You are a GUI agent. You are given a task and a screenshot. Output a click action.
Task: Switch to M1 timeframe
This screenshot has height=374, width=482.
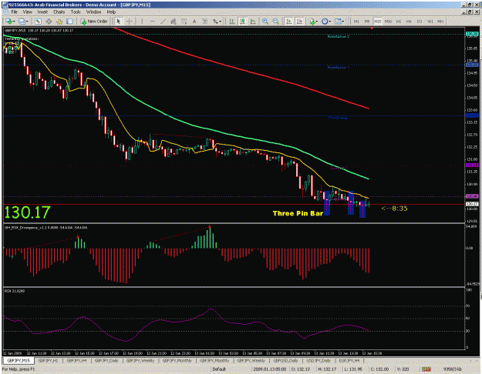(356, 22)
